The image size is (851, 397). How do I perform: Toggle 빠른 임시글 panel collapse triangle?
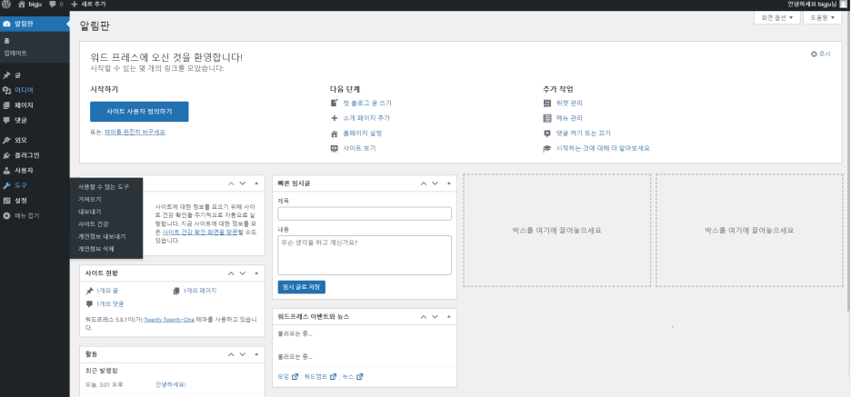[449, 184]
